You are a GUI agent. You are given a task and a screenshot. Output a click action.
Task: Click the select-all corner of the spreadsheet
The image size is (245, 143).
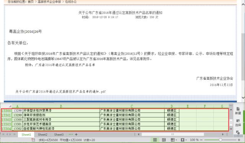coord(6,106)
